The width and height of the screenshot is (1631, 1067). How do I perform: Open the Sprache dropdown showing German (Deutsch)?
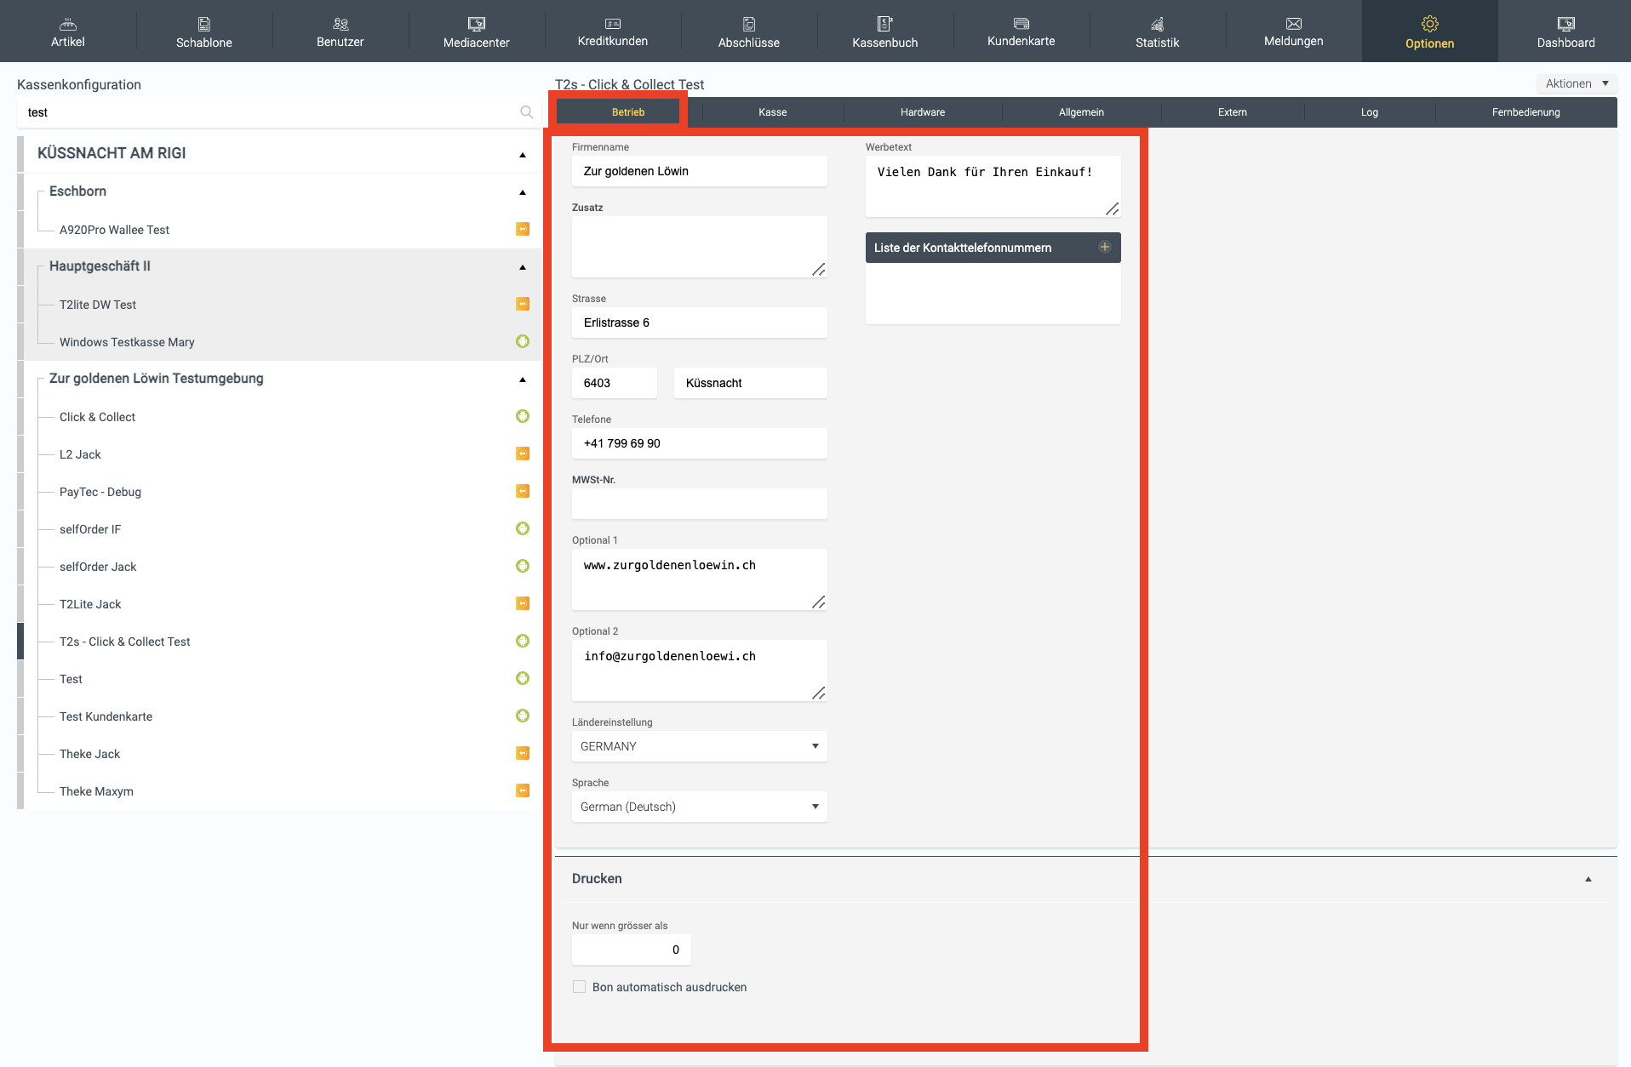click(x=699, y=807)
